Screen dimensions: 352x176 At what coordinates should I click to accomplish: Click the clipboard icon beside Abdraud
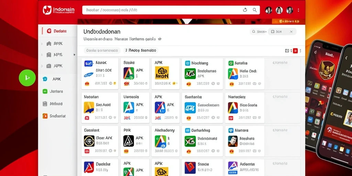[45, 104]
